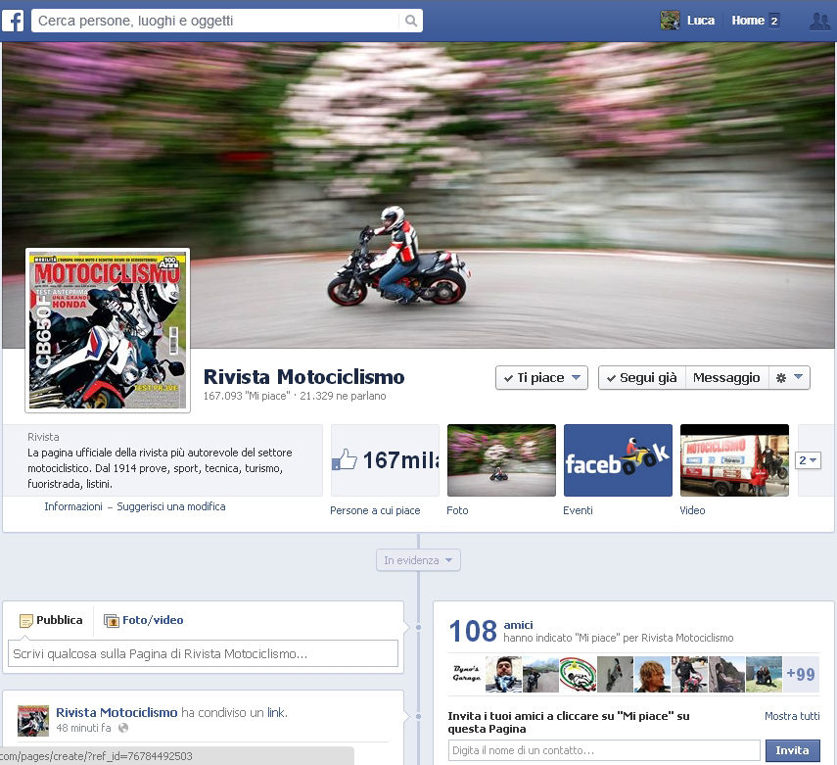
Task: Open the friend requests icon
Action: click(x=819, y=21)
